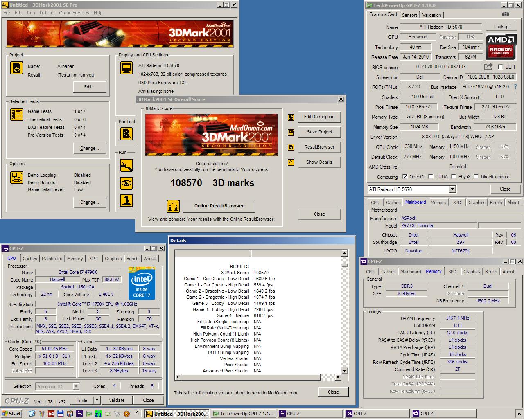Click the Online ResultBrowser button

(x=219, y=206)
